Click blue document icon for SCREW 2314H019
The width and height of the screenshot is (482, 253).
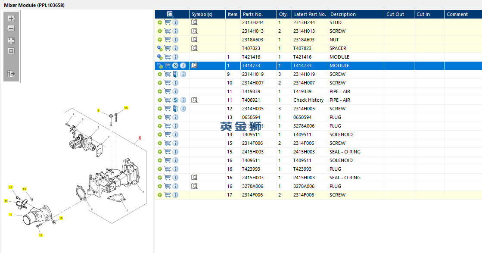tap(175, 74)
